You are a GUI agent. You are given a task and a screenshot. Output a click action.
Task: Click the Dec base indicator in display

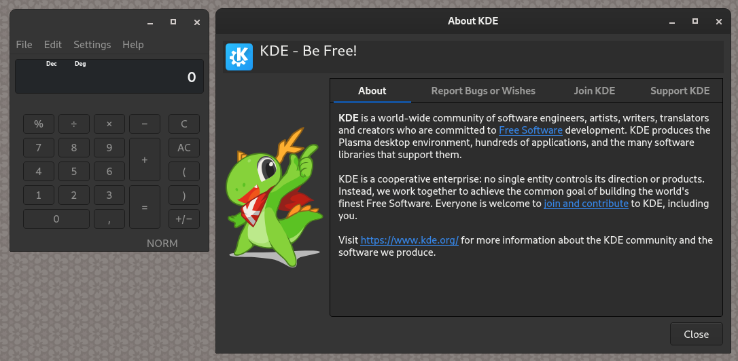(51, 64)
